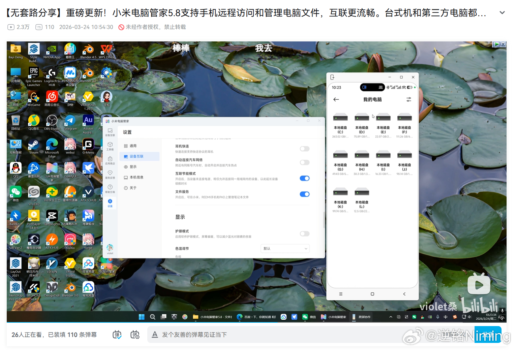The image size is (515, 350).
Task: Open 工具箱 in the PC Manager sidebar
Action: (x=110, y=146)
